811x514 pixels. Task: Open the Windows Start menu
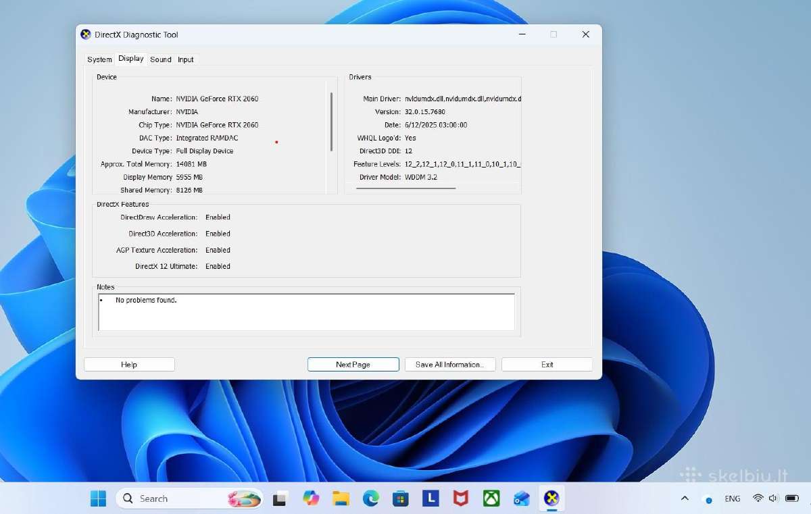[98, 498]
